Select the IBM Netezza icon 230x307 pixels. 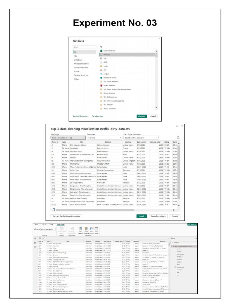coord(101,105)
